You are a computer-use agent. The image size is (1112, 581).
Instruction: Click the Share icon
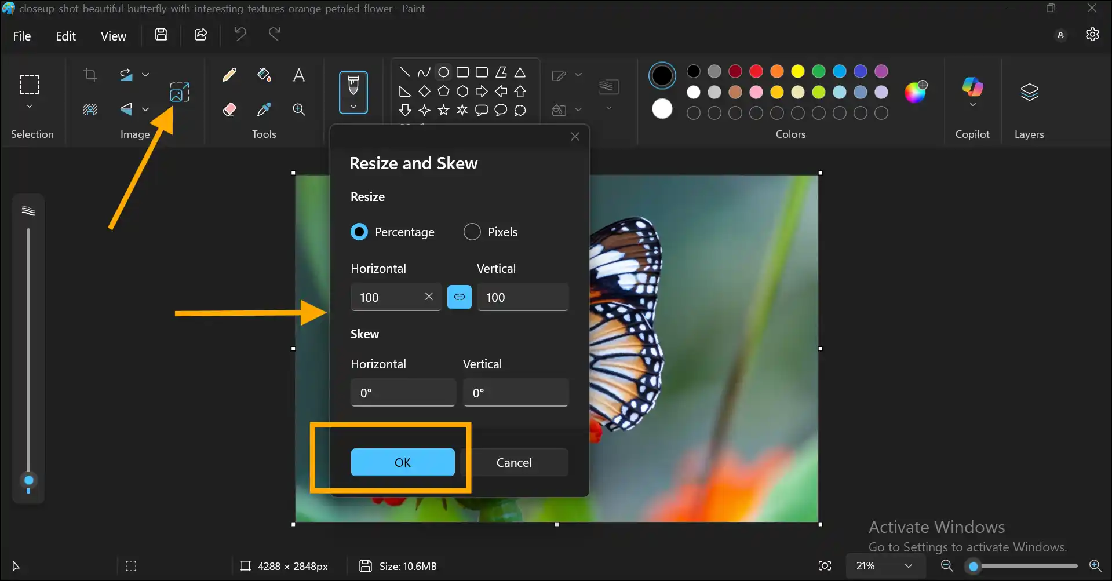coord(200,35)
